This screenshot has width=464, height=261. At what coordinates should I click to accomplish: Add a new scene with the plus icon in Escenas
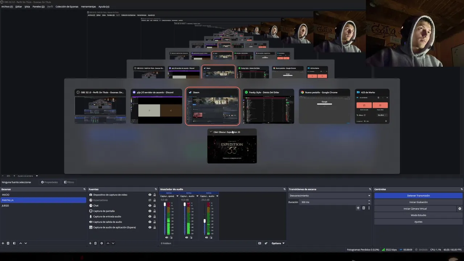click(x=3, y=243)
